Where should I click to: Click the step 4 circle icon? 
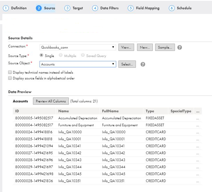click(95, 8)
